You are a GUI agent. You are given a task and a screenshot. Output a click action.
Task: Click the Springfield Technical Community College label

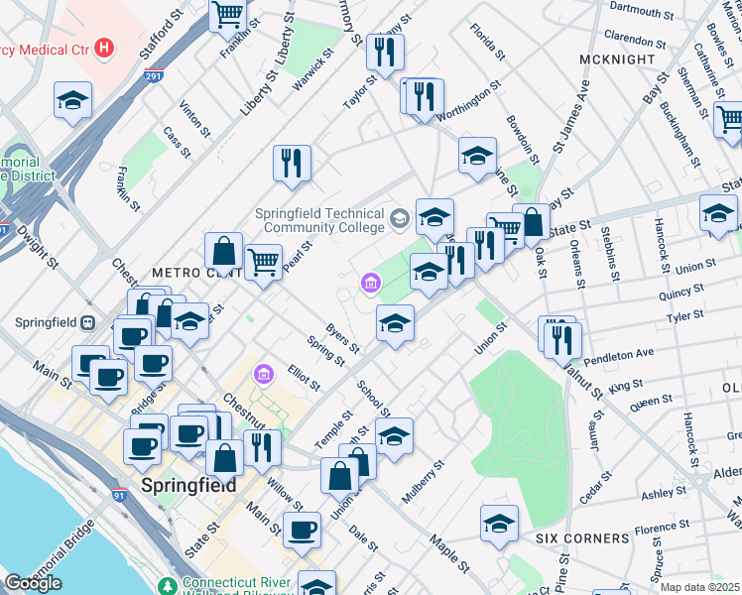pyautogui.click(x=319, y=220)
